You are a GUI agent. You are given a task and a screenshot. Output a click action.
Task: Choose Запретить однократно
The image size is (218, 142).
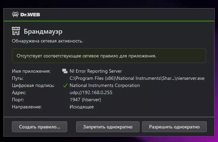click(x=108, y=127)
